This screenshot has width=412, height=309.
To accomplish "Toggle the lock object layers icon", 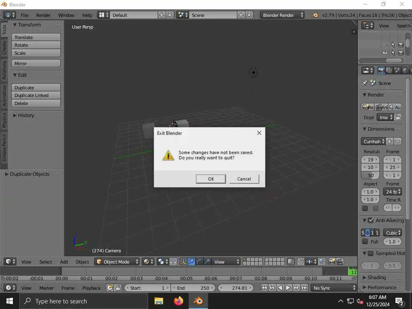I will coord(290,262).
